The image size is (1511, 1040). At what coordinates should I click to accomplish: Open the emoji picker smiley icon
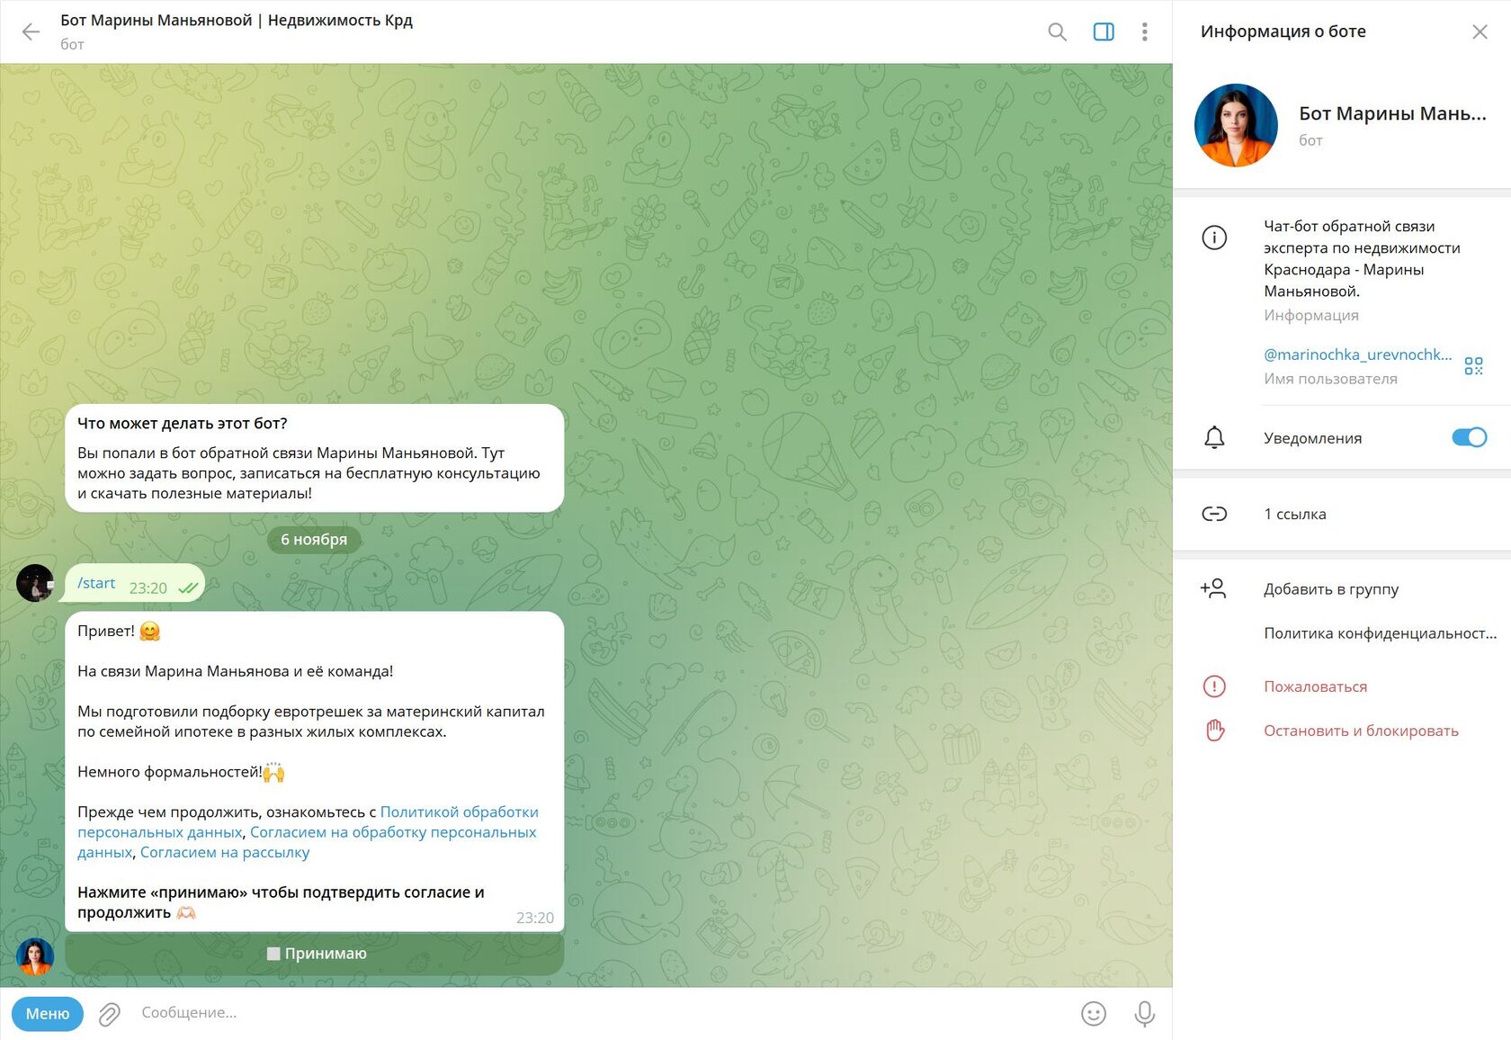pos(1093,1014)
